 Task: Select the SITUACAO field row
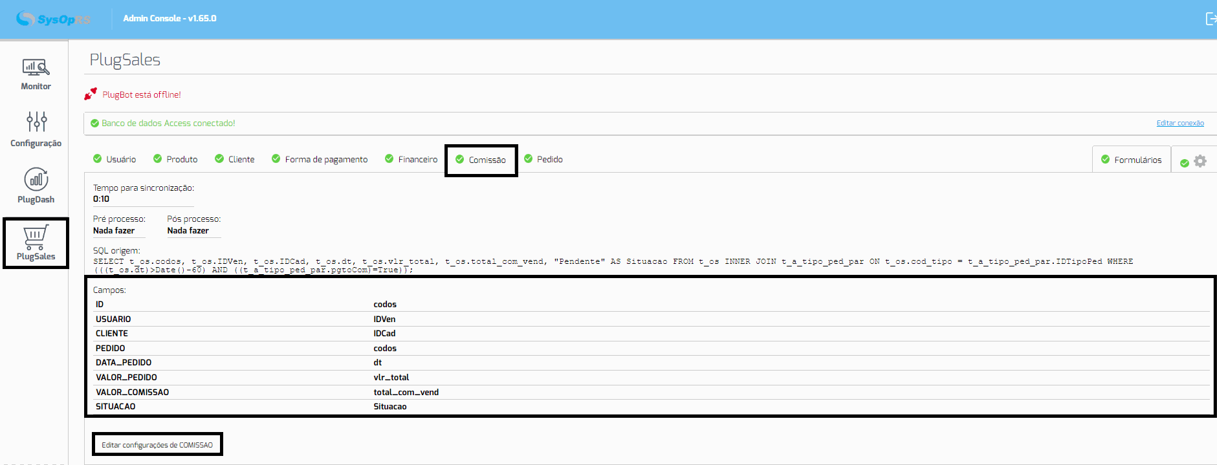tap(652, 407)
